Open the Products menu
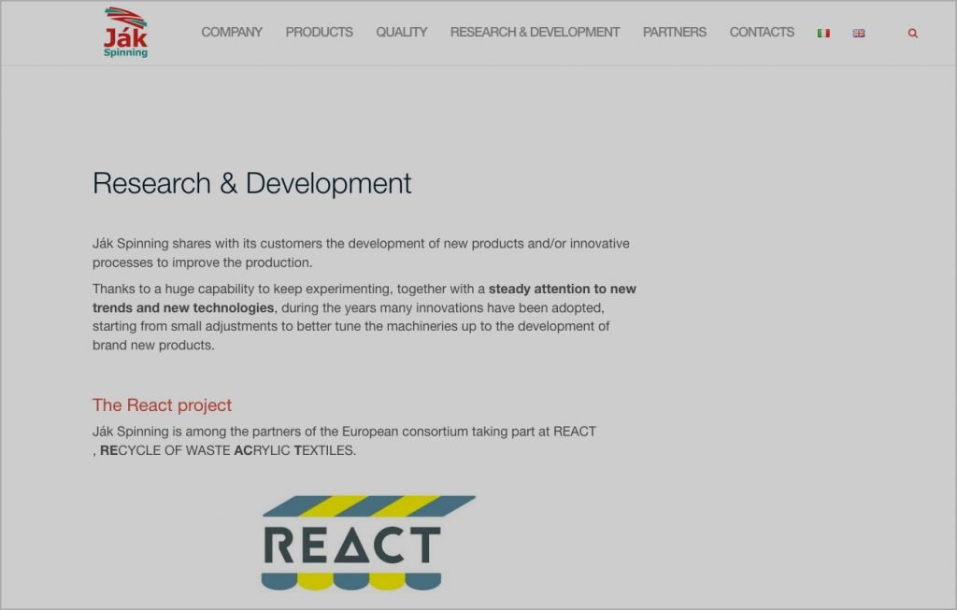The image size is (957, 610). [320, 33]
